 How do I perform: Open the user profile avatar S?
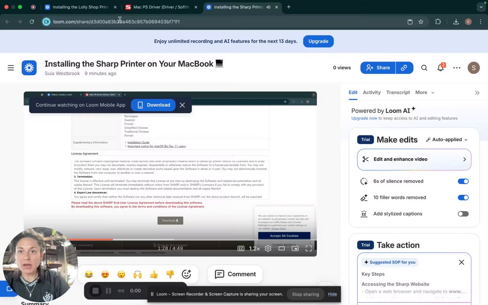point(474,68)
